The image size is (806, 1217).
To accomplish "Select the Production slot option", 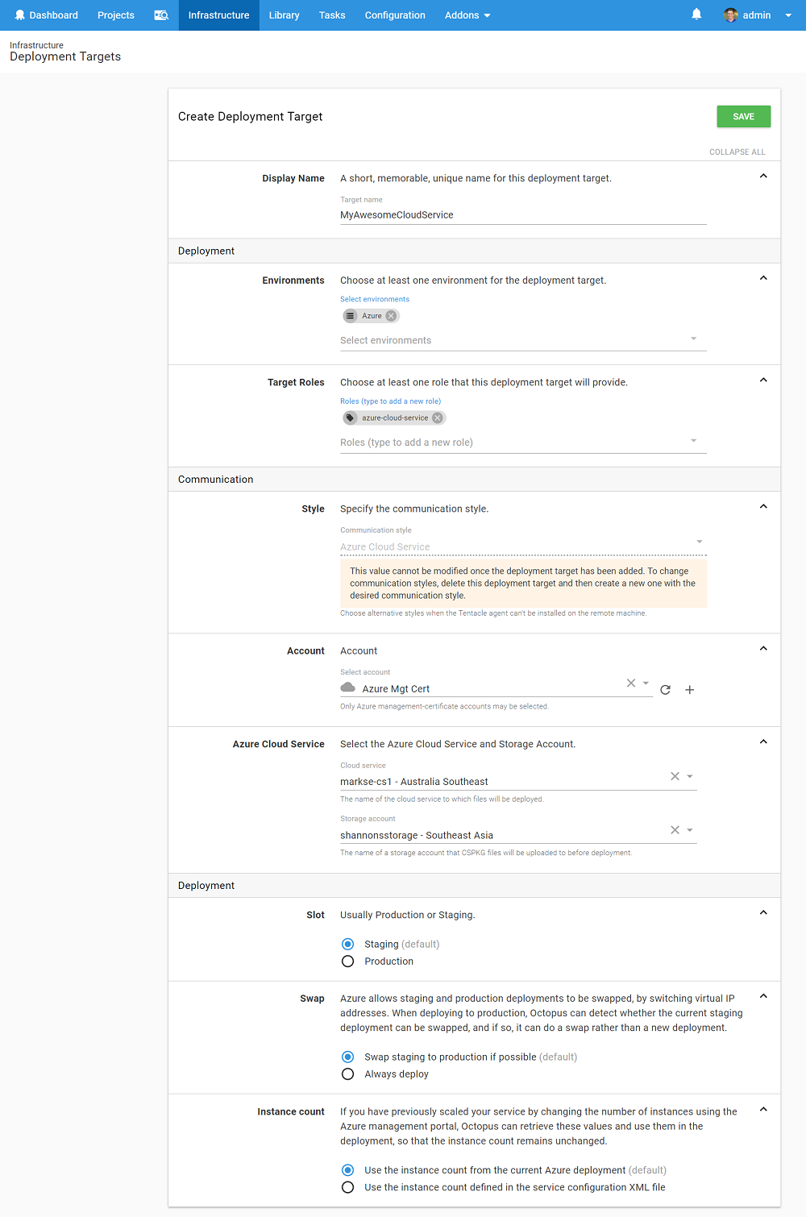I will [x=348, y=962].
